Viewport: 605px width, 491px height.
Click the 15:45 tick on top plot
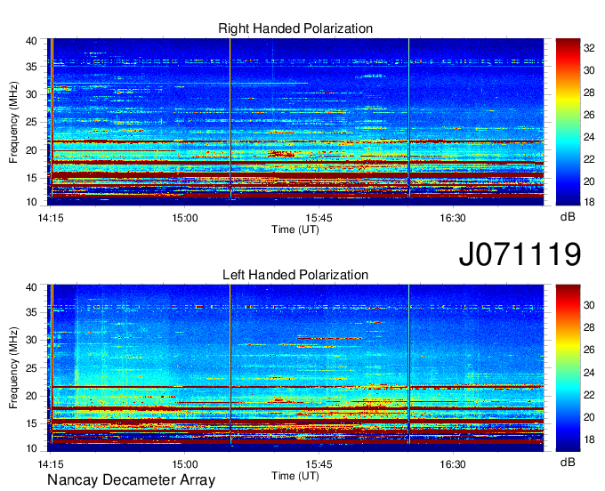coord(319,218)
